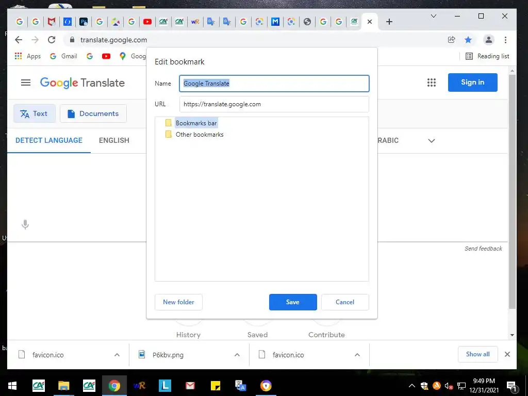The height and width of the screenshot is (396, 528).
Task: View site information via the lock icon
Action: (72, 40)
